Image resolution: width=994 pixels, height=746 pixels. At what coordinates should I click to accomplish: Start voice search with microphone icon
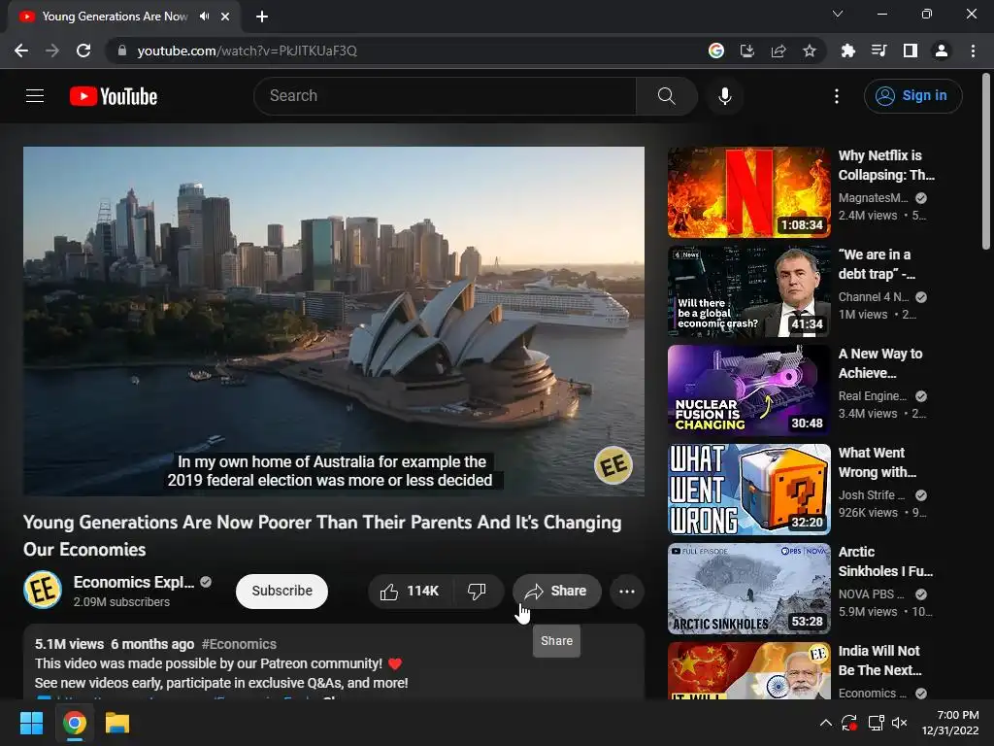coord(725,96)
